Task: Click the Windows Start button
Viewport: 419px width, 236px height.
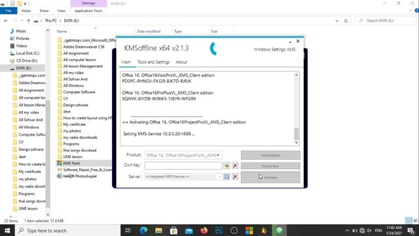Action: 7,230
